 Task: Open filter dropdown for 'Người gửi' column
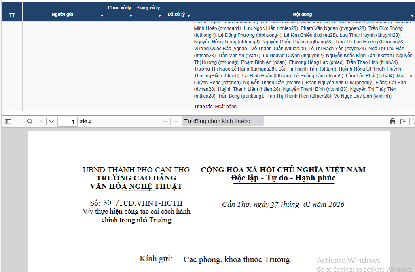[102, 16]
